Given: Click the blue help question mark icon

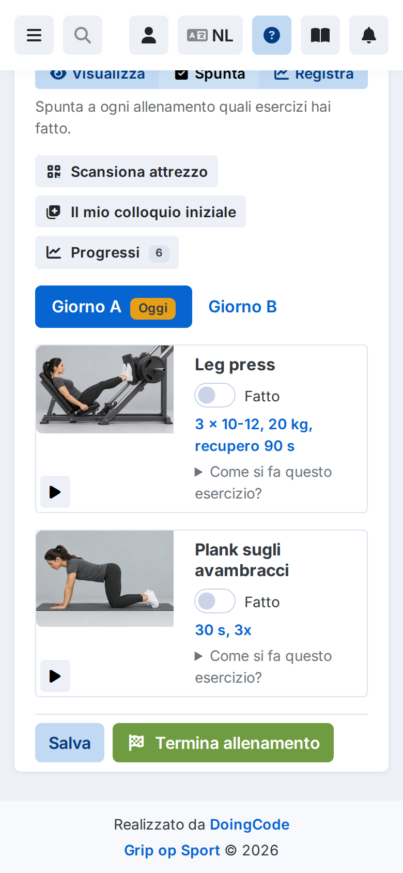Looking at the screenshot, I should pos(272,35).
